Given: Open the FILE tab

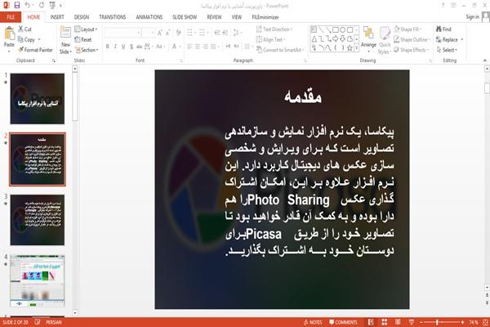Looking at the screenshot, I should point(11,17).
